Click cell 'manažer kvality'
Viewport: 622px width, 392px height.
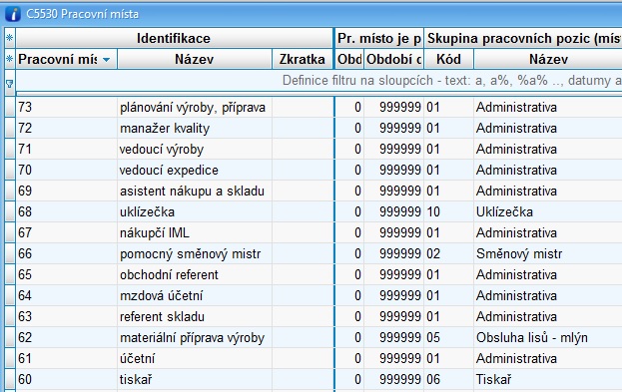point(195,128)
